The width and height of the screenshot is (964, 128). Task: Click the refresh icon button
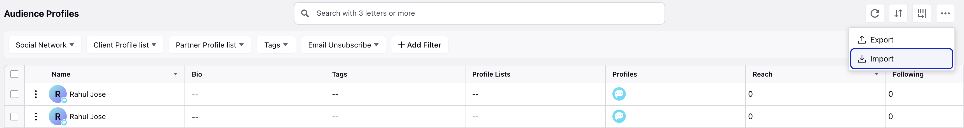point(875,14)
